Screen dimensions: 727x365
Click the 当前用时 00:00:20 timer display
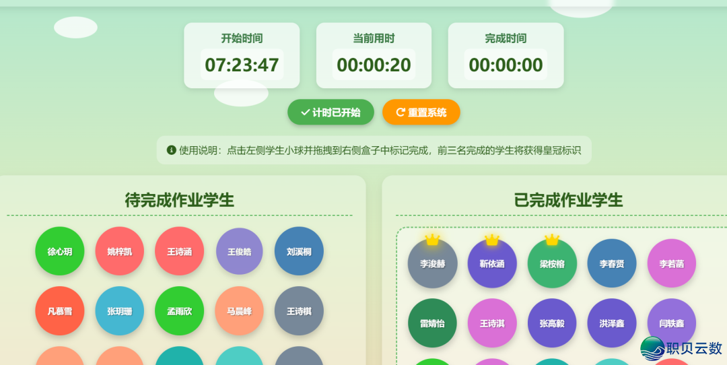[374, 65]
